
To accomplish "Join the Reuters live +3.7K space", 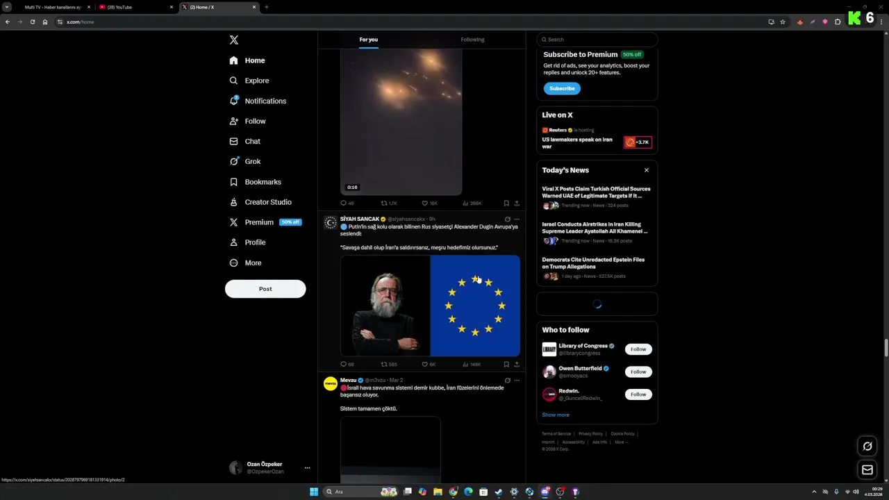I will (638, 142).
